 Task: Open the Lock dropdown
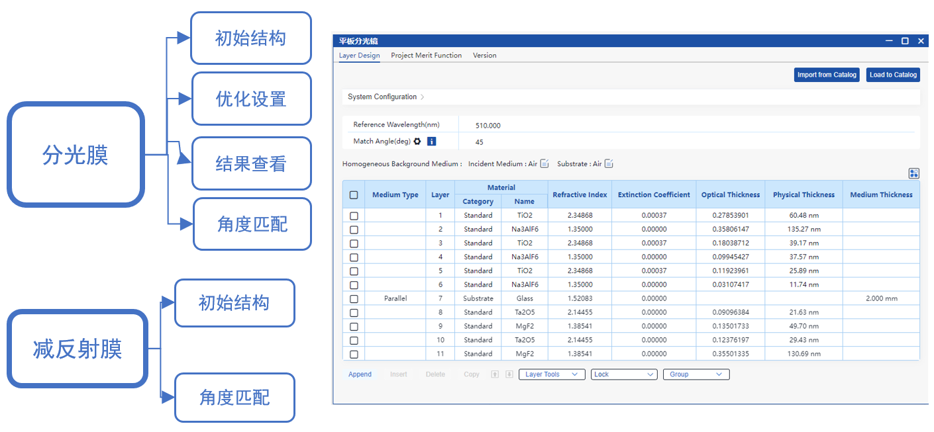[624, 374]
